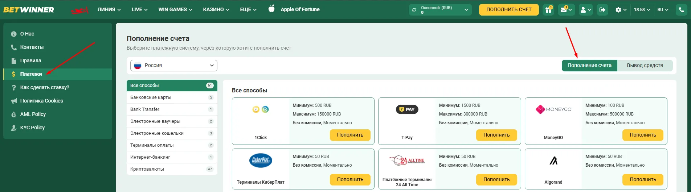Click the yellow ПОПОЛНИТЬ СЧЕТ button
The height and width of the screenshot is (192, 691).
(x=509, y=10)
